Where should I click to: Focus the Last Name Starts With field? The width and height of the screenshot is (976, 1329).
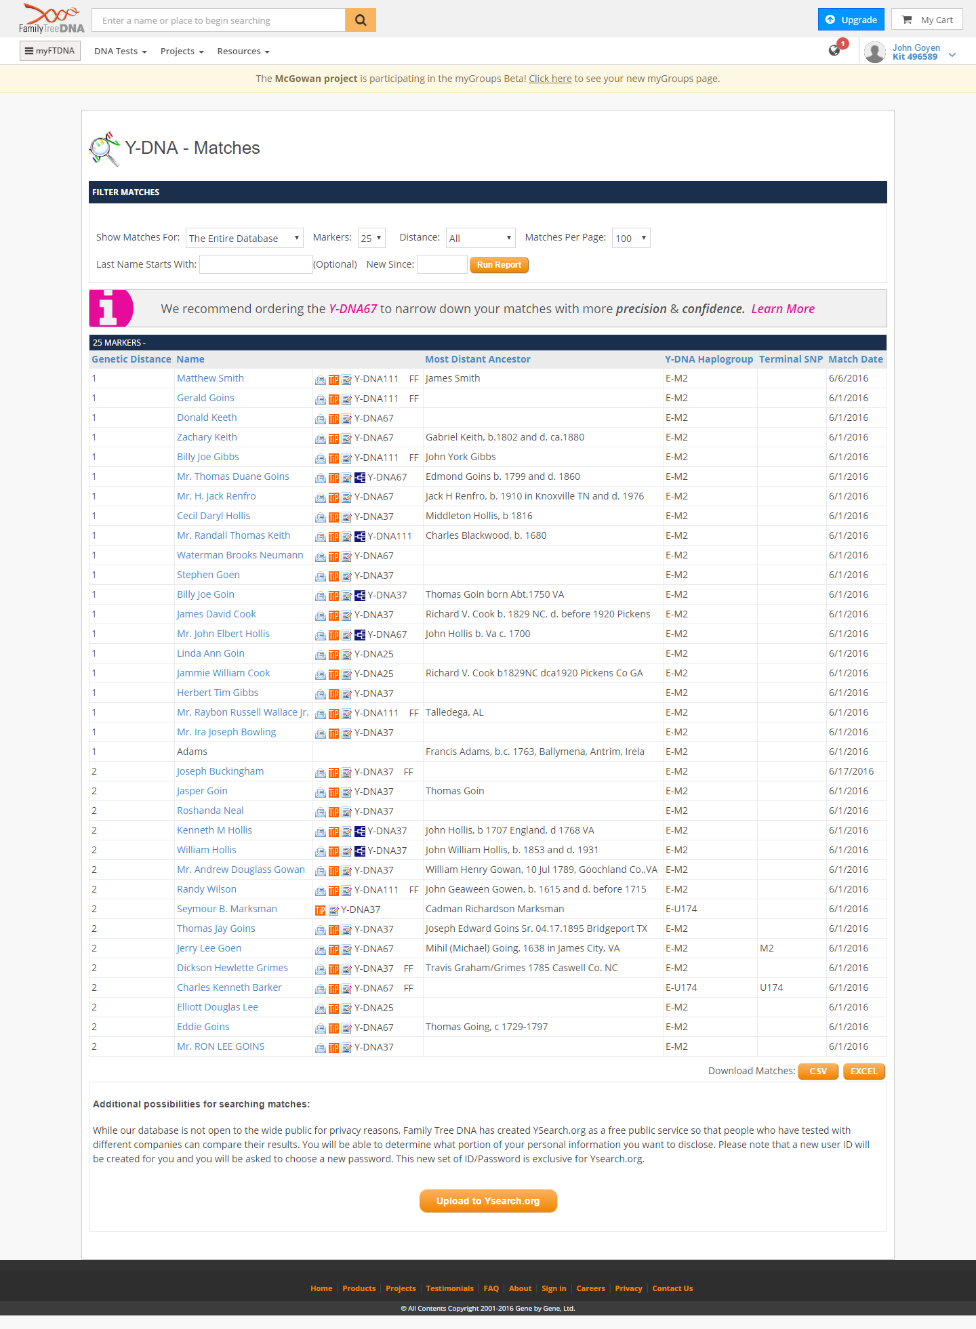tap(256, 264)
